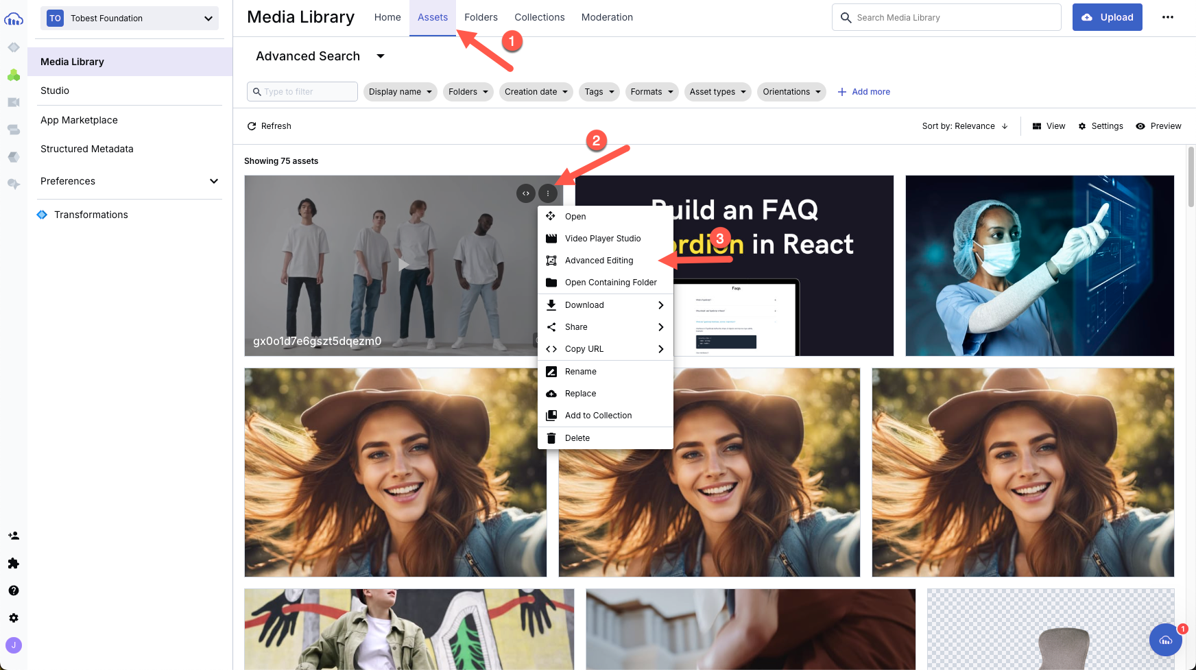Open the Orientations filter dropdown
This screenshot has height=670, width=1196.
click(791, 92)
